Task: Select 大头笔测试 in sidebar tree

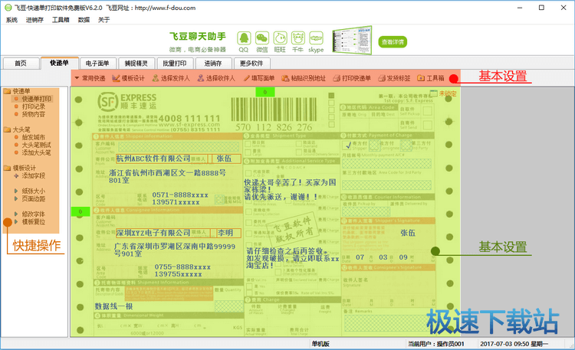Action: [37, 145]
